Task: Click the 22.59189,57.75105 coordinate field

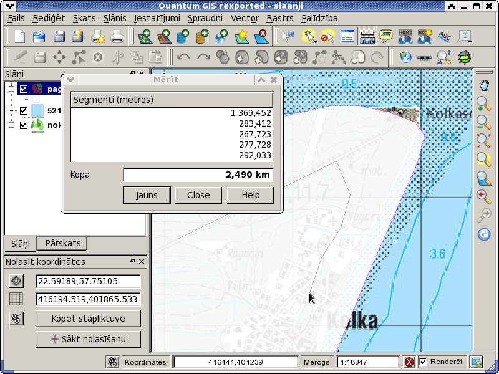Action: coord(88,282)
